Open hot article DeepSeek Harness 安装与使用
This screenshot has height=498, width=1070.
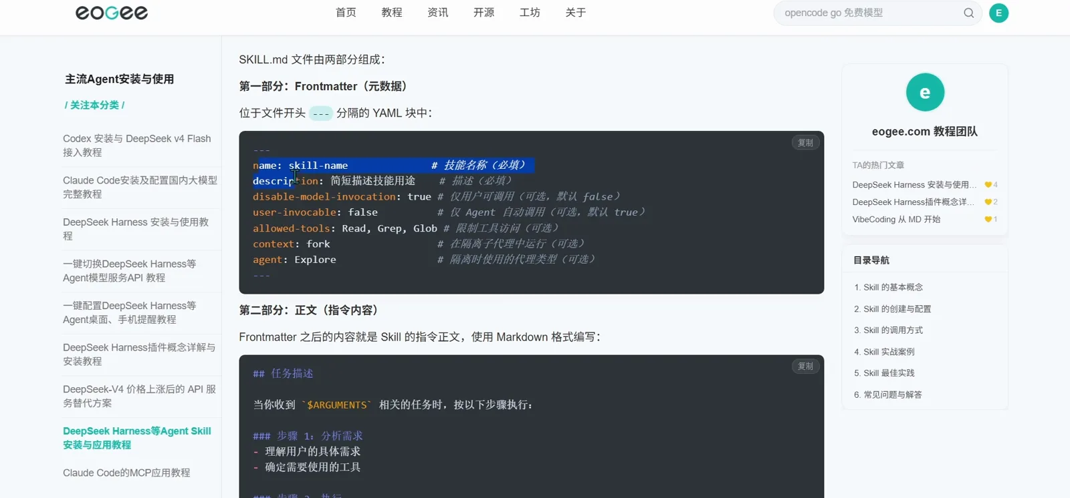914,185
